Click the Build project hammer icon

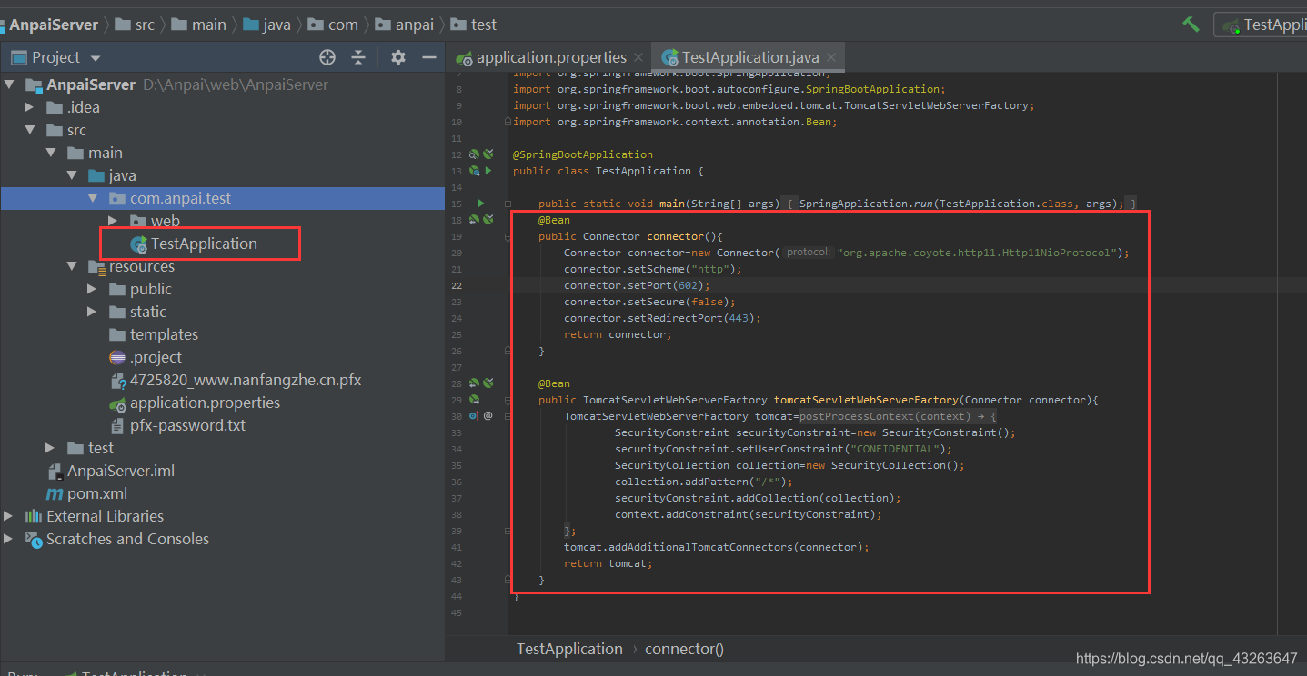[x=1191, y=25]
